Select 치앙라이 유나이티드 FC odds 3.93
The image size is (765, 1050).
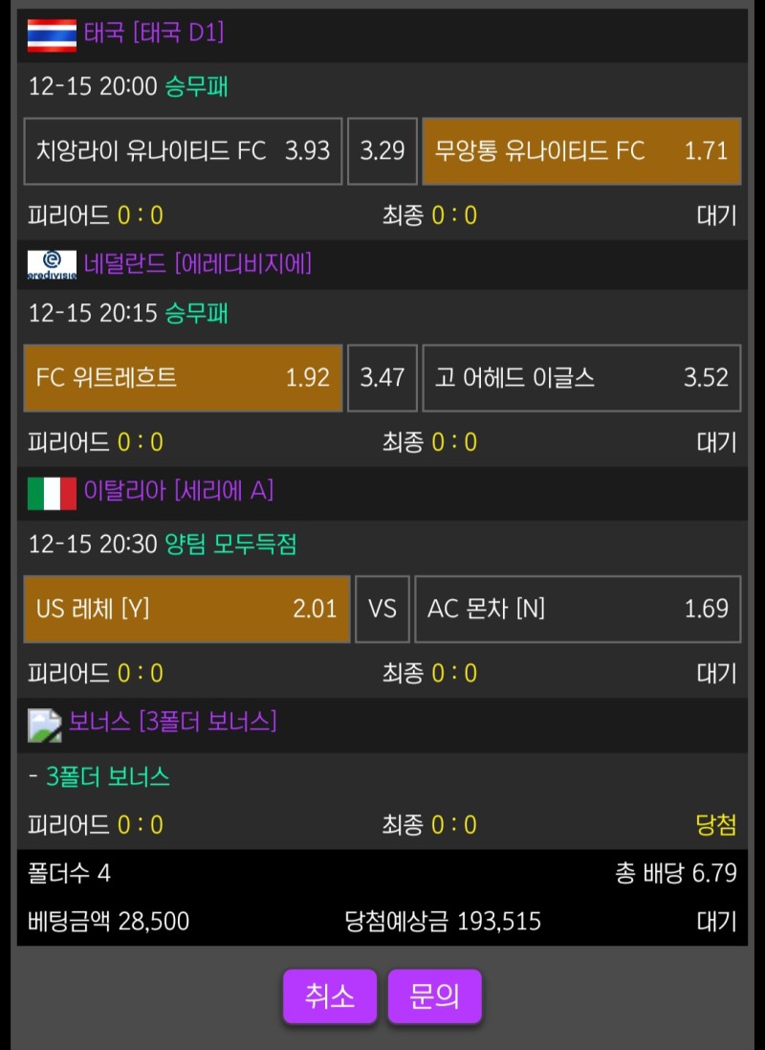click(183, 151)
